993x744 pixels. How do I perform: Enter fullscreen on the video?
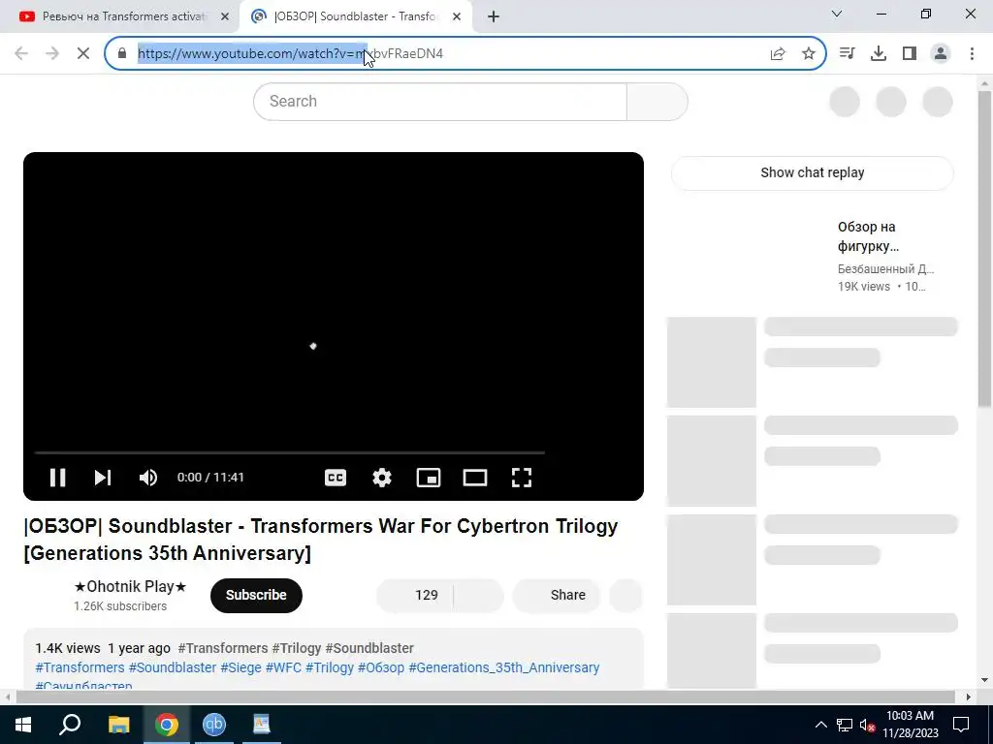tap(521, 477)
